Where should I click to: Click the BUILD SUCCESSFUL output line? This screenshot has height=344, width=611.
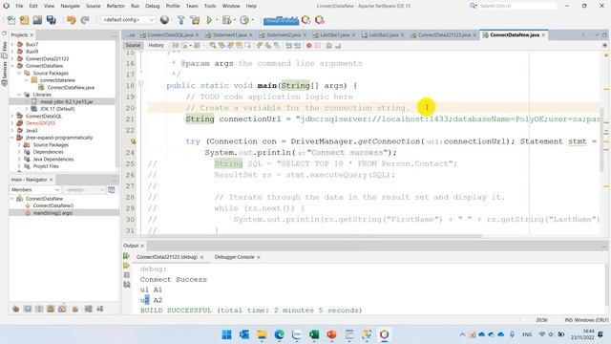251,311
